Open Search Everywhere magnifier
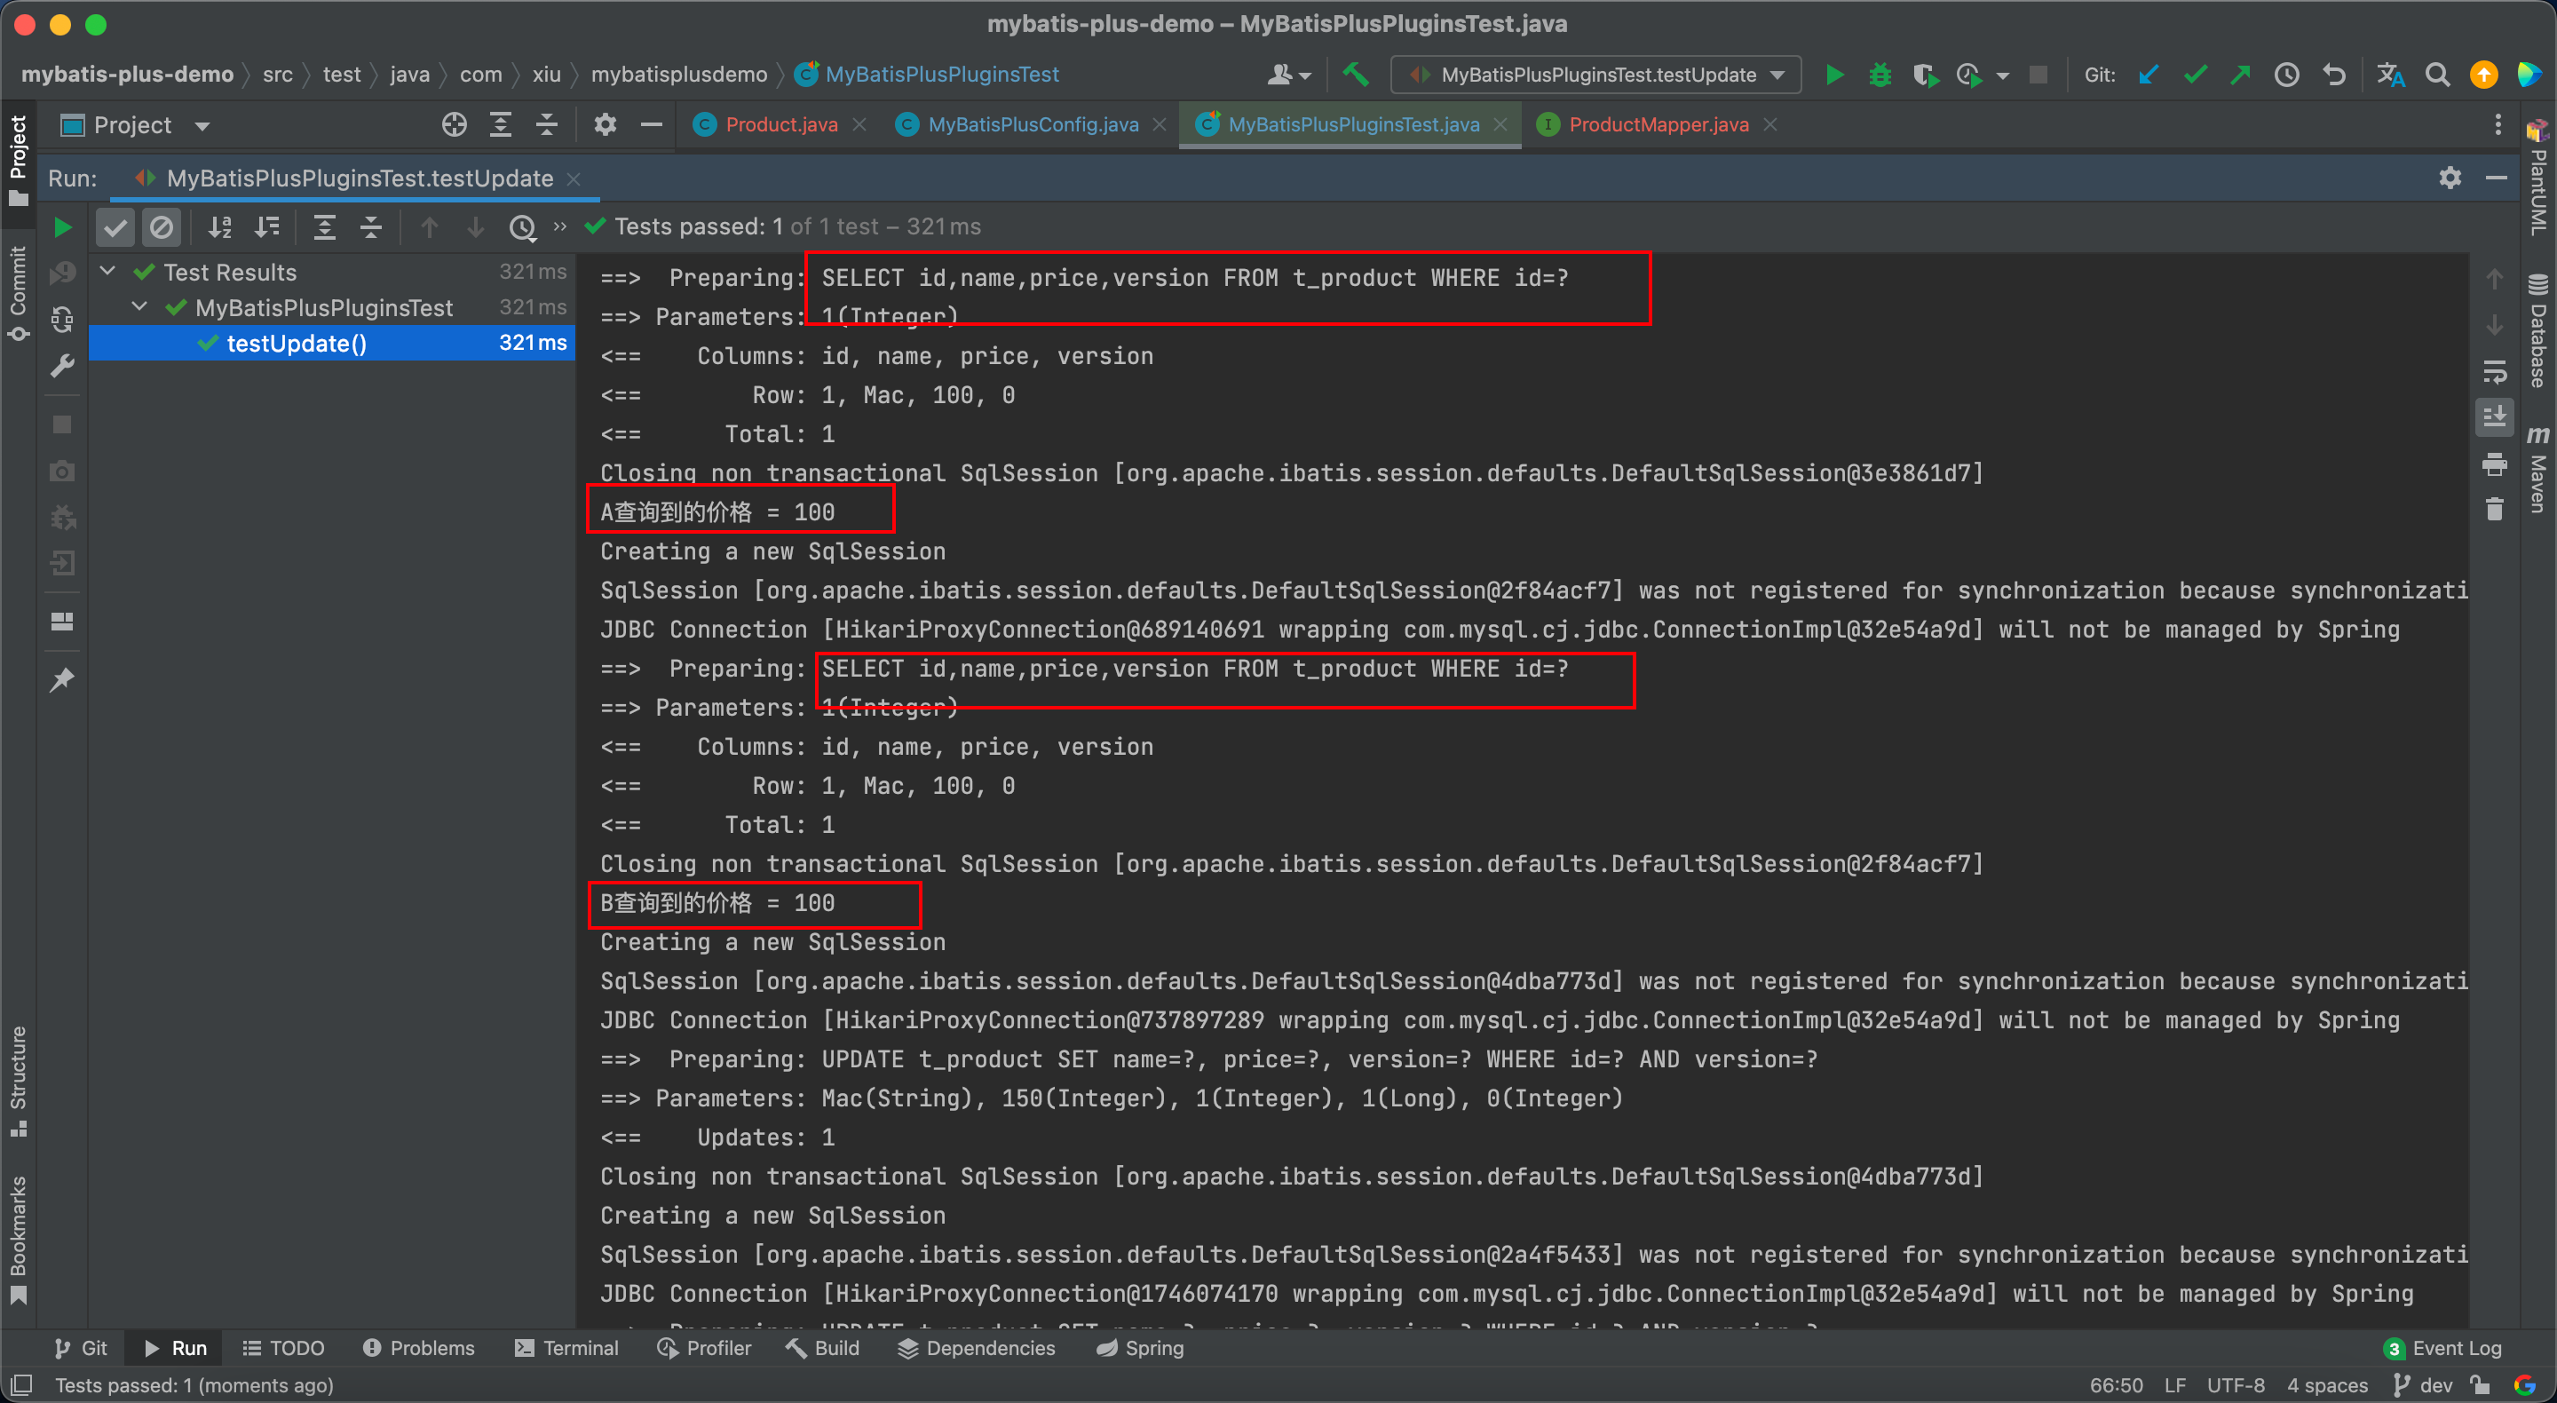This screenshot has height=1403, width=2557. click(2438, 75)
